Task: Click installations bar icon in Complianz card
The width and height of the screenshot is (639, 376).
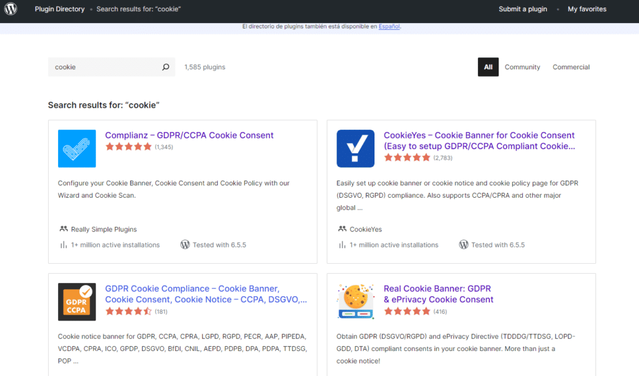Action: tap(64, 245)
